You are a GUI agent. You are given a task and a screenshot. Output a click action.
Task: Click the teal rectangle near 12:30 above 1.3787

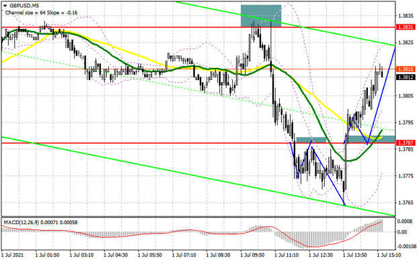(311, 140)
